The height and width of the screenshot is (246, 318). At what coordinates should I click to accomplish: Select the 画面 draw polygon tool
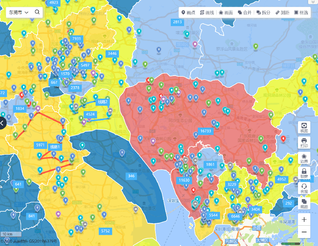coord(226,13)
